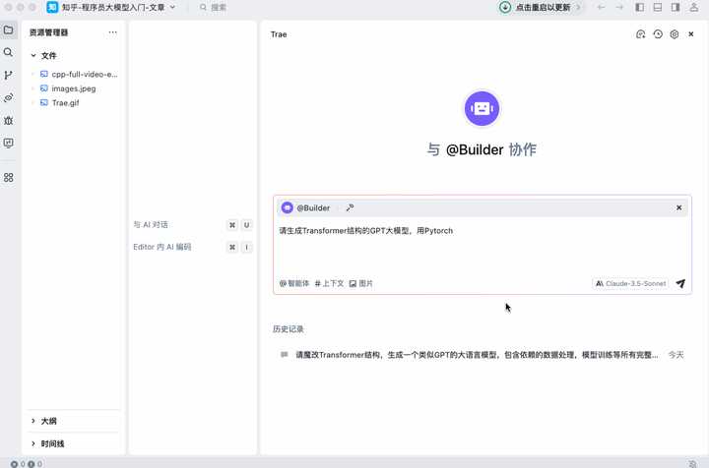Open Trae.gif file
Screen dimensions: 709x468
[x=60, y=103]
